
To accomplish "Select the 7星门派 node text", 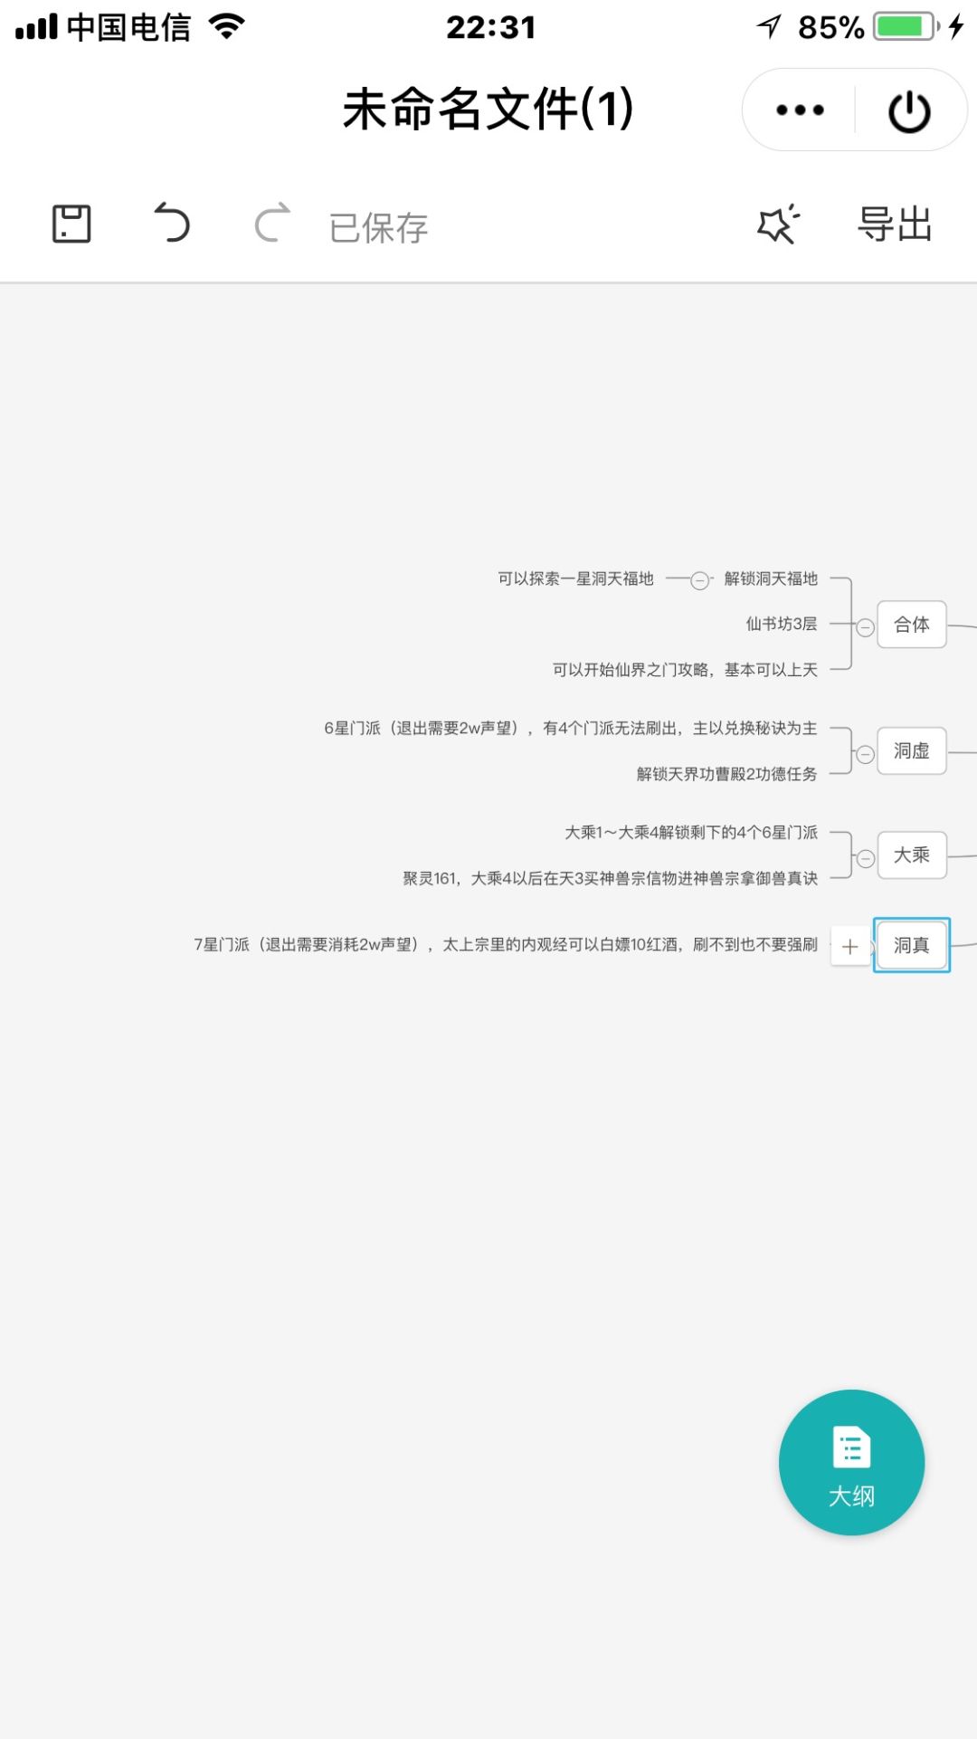I will 506,945.
